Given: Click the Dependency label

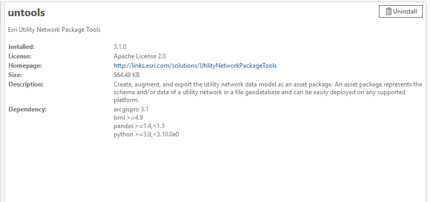Looking at the screenshot, I should pos(27,109).
